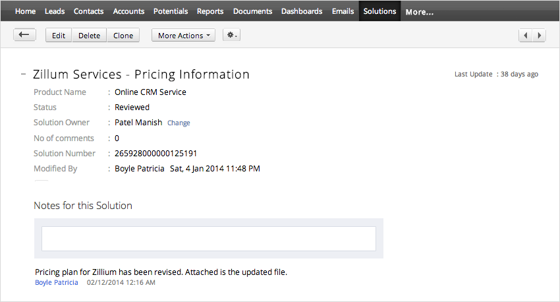Click the 'No of comments' value 0
Image resolution: width=560 pixels, height=302 pixels.
tap(117, 138)
